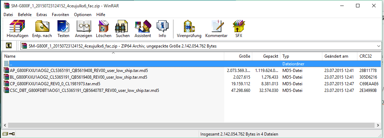
Task: Click the CP_G800FXXU1AOG2 file icon
Action: pyautogui.click(x=7, y=84)
